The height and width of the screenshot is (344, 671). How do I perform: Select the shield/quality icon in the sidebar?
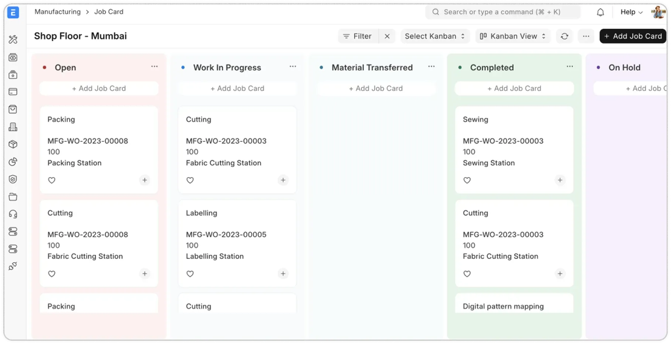click(x=13, y=179)
